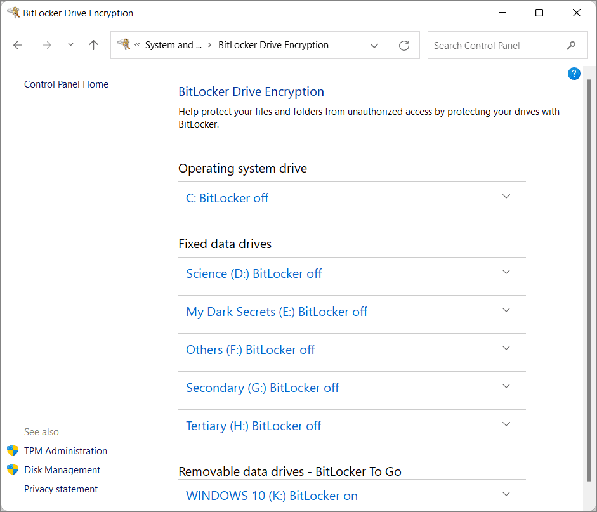
Task: Open the Privacy statement link
Action: tap(60, 489)
